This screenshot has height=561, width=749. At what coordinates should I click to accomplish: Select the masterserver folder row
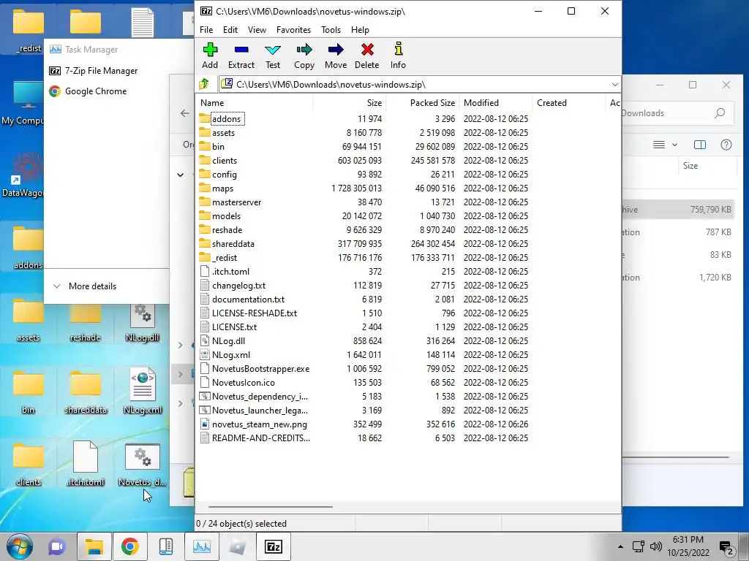pos(364,202)
